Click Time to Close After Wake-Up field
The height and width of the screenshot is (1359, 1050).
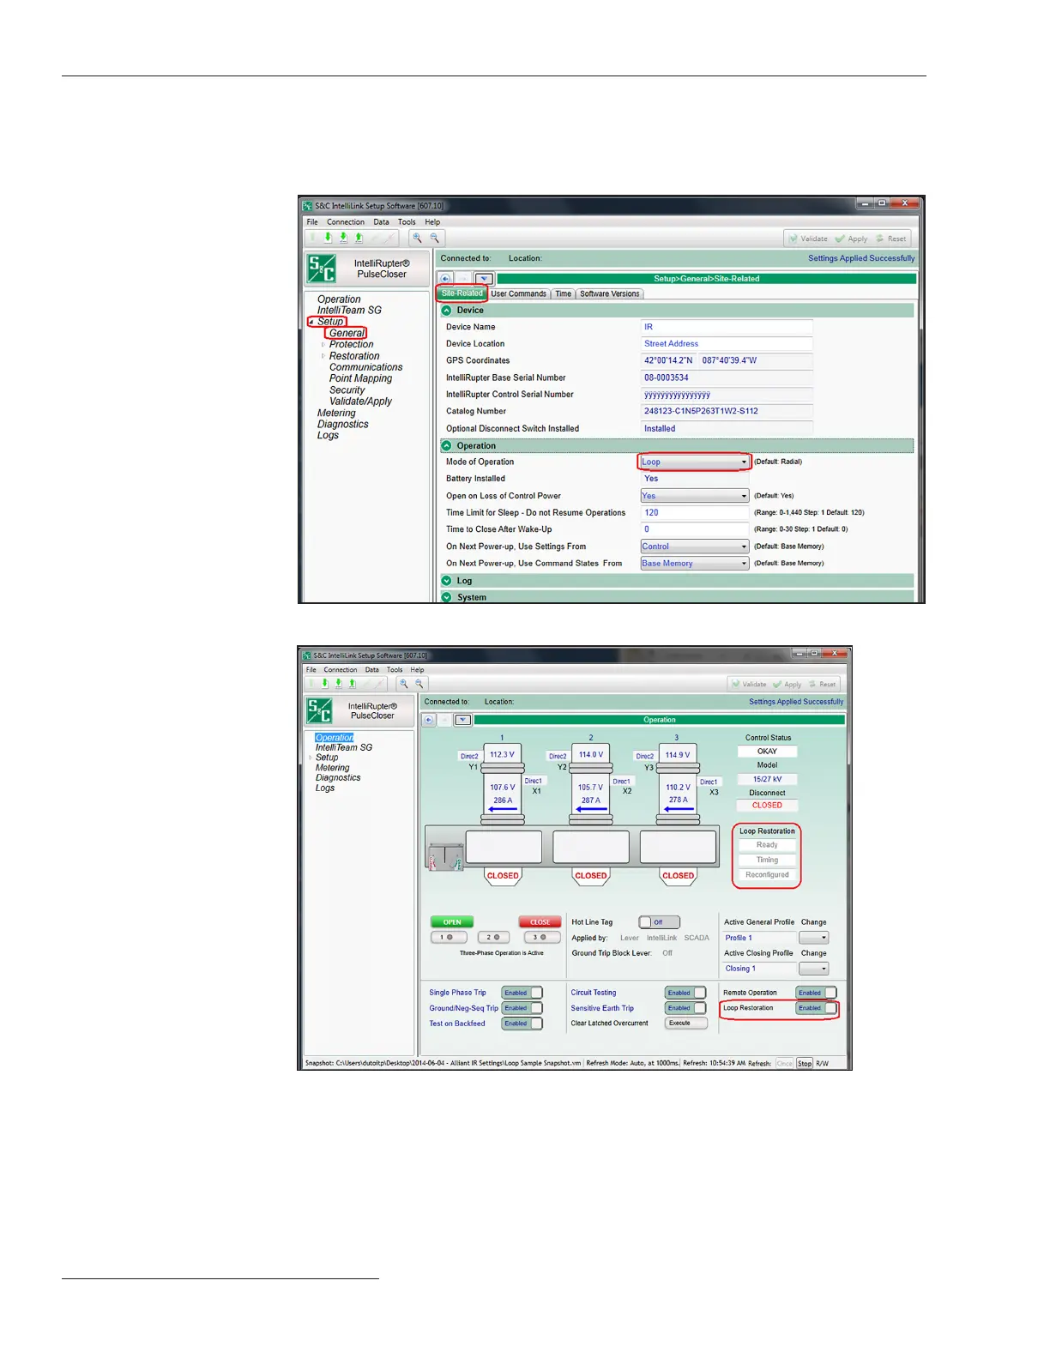695,529
